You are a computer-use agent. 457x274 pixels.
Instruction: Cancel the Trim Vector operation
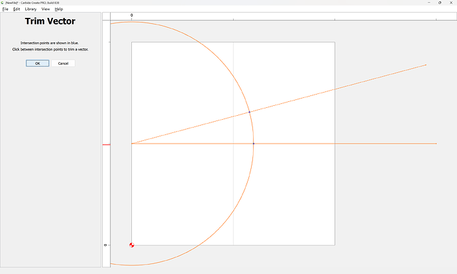coord(63,64)
